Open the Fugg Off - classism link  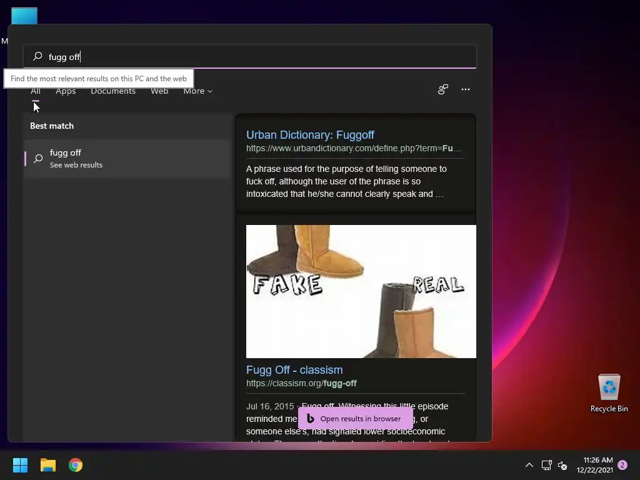coord(294,370)
